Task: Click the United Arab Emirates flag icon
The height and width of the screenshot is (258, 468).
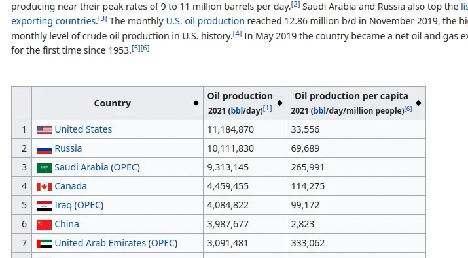Action: coord(44,244)
